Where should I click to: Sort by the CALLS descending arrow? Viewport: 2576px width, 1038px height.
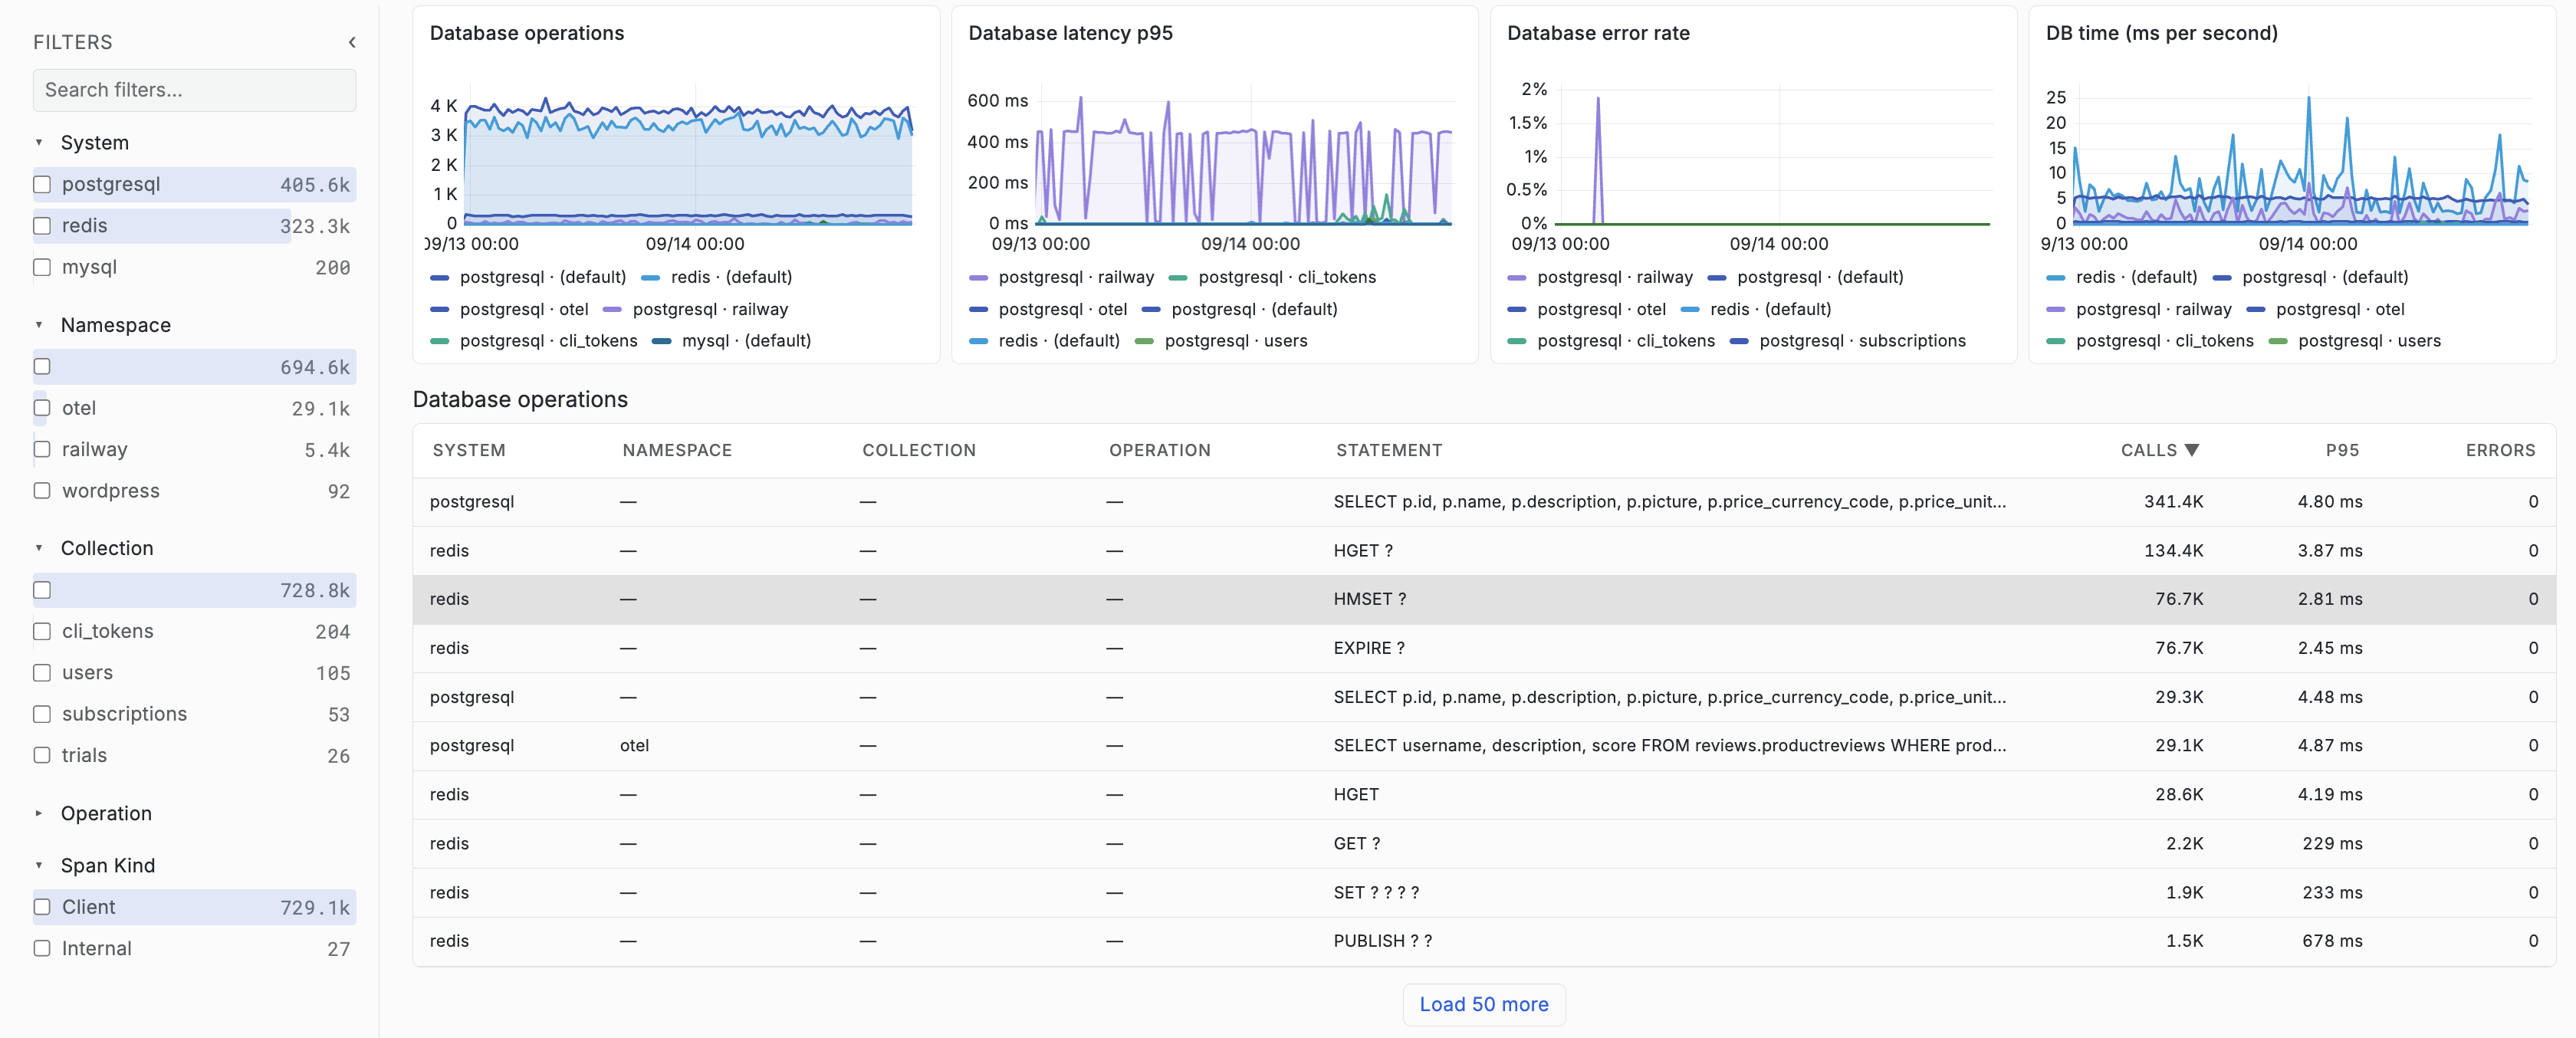[x=2191, y=450]
